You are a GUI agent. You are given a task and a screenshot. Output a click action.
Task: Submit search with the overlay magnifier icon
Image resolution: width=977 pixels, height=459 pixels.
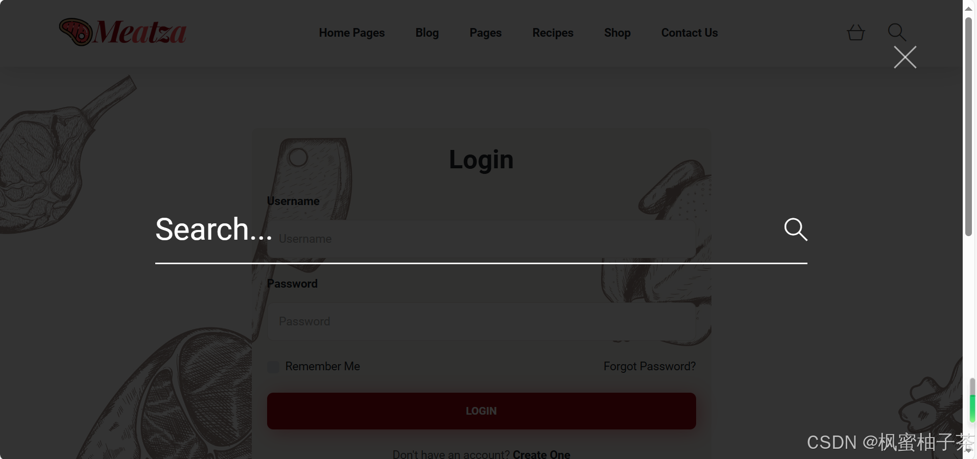tap(796, 229)
